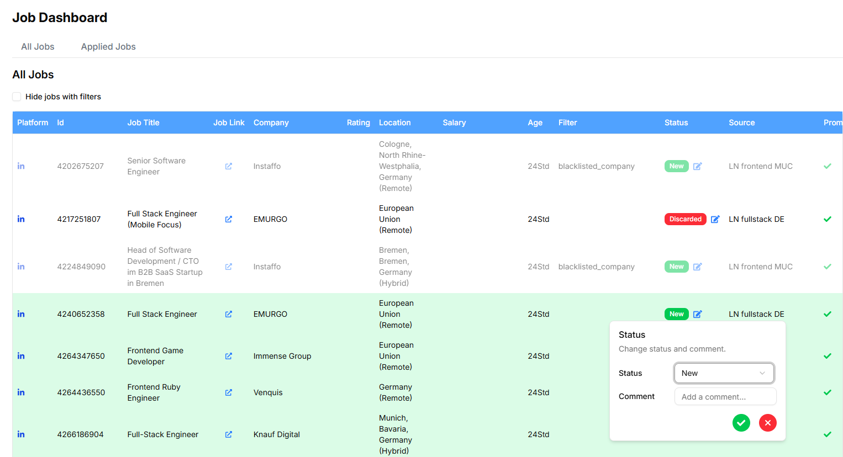The height and width of the screenshot is (457, 843).
Task: Open the job link for Frontend Game Developer
Action: 228,356
